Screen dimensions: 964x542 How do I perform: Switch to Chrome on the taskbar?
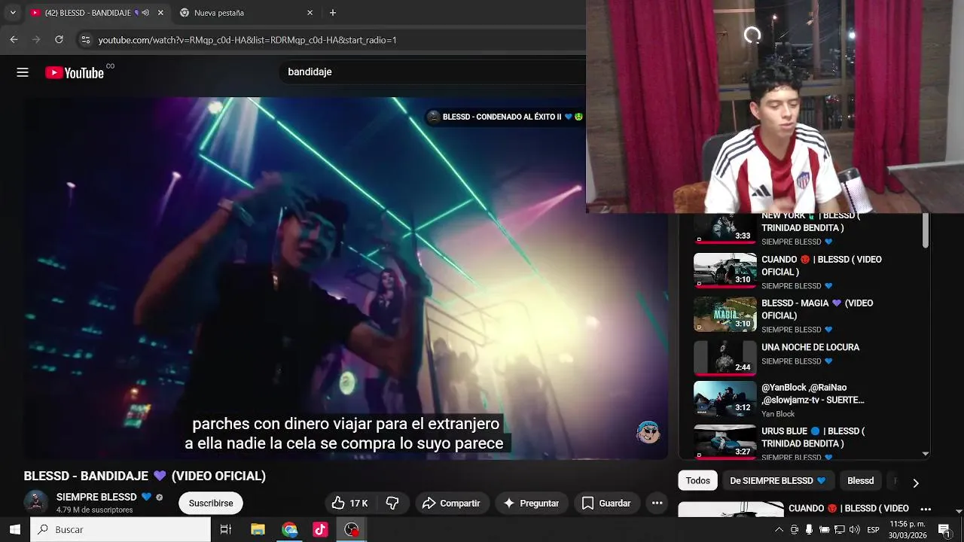pos(290,529)
